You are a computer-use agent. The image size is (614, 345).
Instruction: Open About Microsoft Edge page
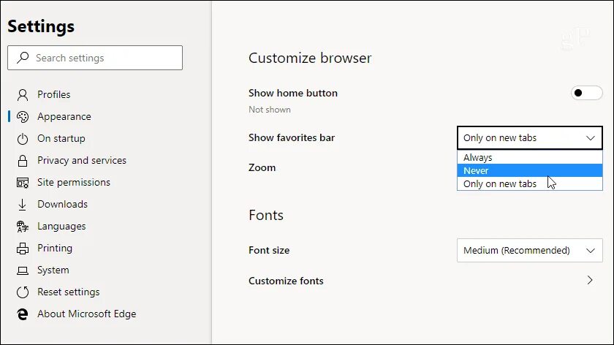point(86,314)
